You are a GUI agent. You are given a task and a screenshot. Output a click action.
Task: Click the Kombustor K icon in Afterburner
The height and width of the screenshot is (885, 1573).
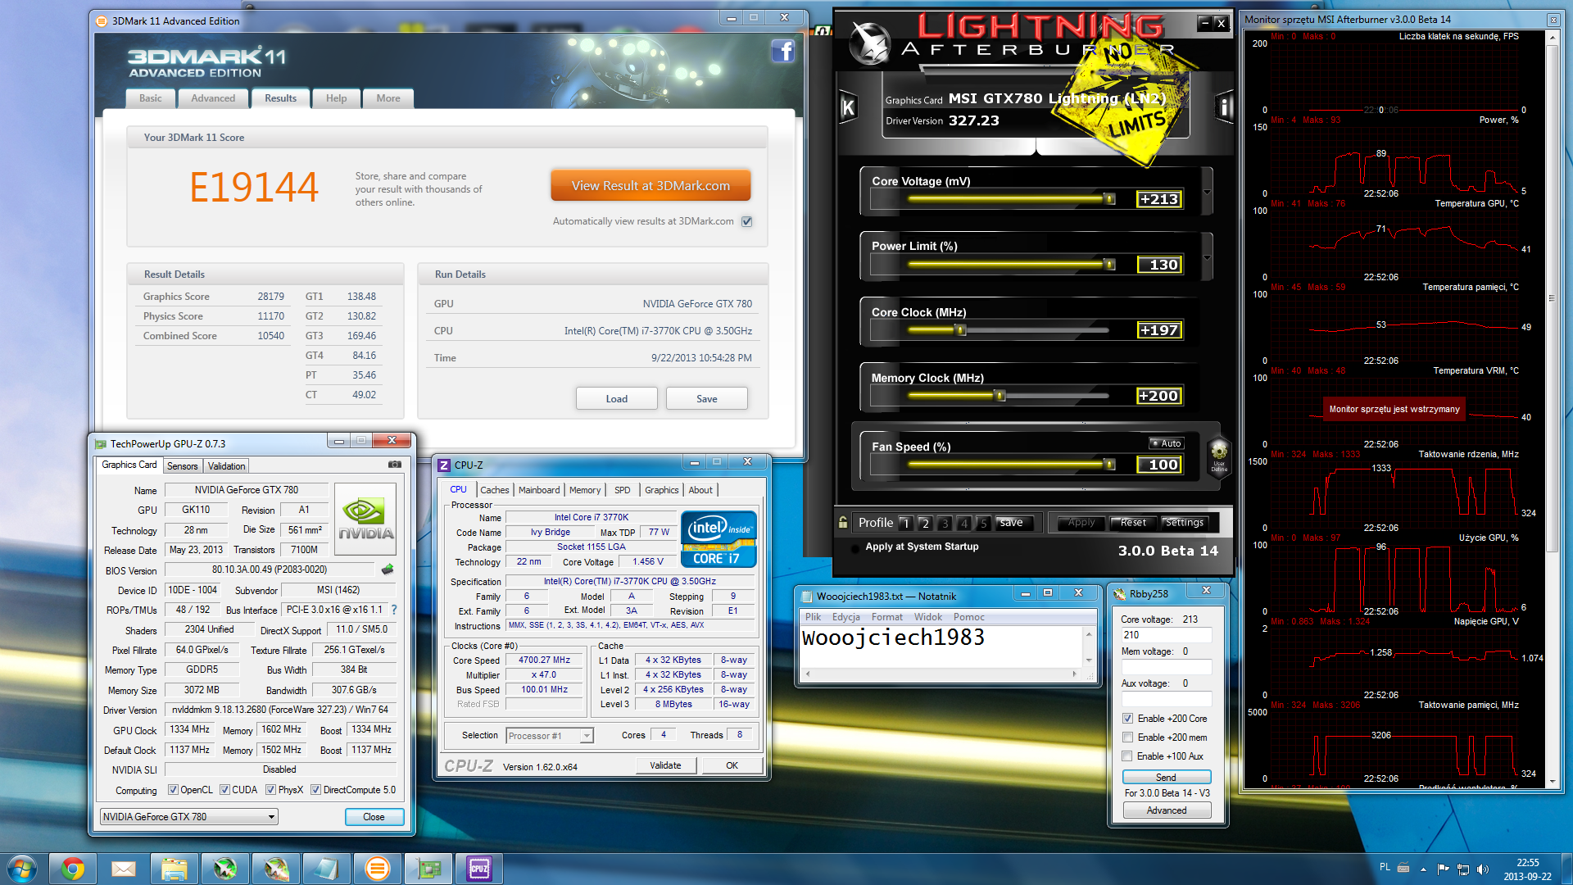848,107
